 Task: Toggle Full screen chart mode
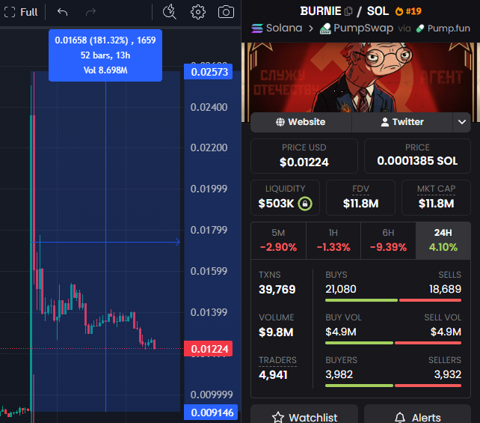pyautogui.click(x=21, y=12)
